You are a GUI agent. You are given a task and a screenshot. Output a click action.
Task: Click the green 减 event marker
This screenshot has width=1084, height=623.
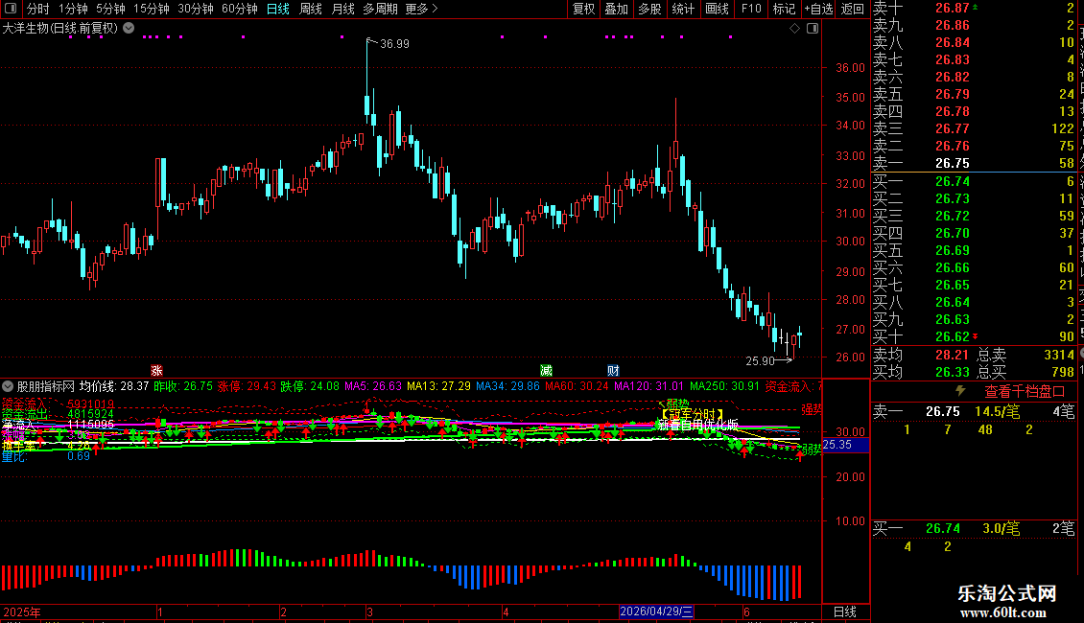[x=546, y=370]
